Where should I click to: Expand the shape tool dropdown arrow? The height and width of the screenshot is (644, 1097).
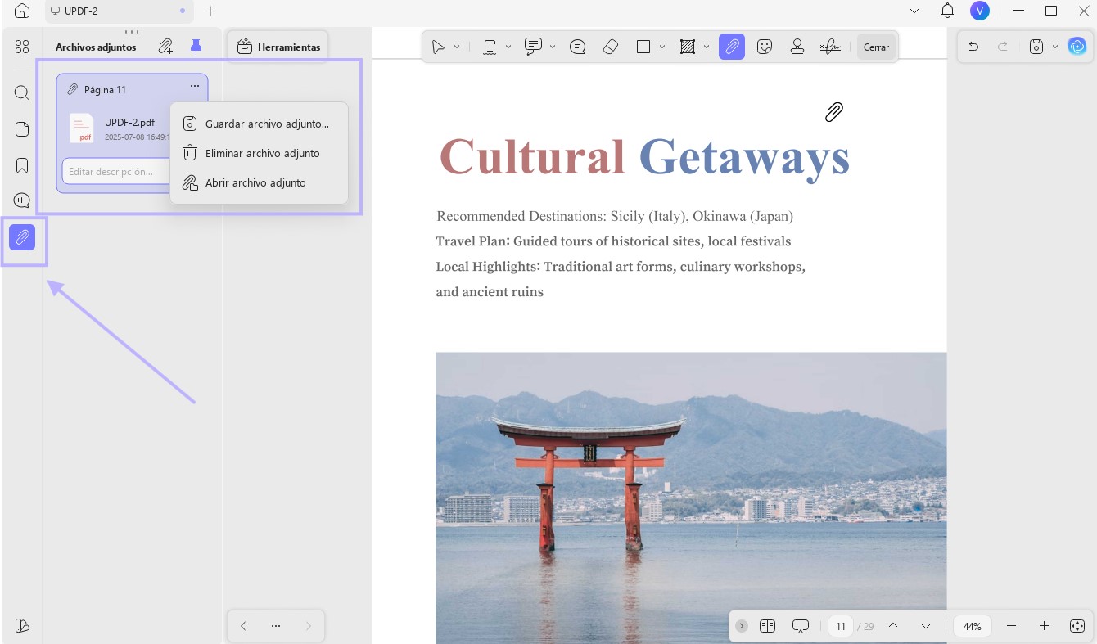661,47
